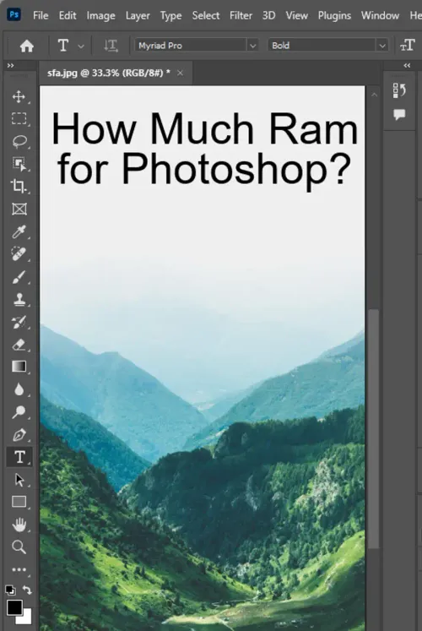Select the Lasso tool
Image resolution: width=422 pixels, height=631 pixels.
pyautogui.click(x=19, y=141)
